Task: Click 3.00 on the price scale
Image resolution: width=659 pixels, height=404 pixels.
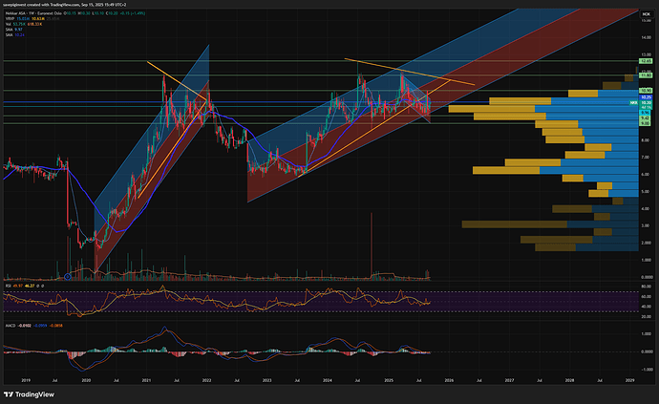Action: pos(647,225)
